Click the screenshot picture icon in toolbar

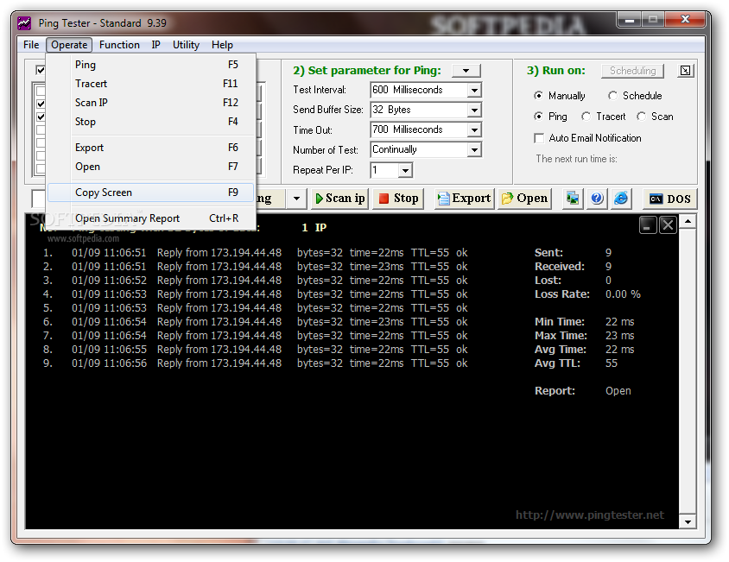click(573, 199)
